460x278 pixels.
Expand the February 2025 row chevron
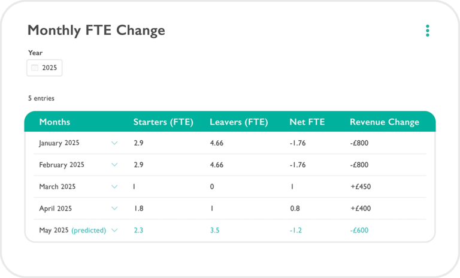114,165
